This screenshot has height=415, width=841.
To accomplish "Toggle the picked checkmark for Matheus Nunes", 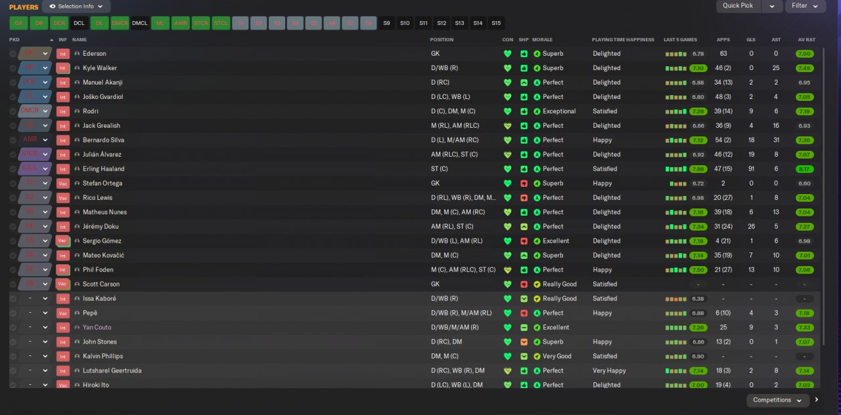I will click(12, 212).
